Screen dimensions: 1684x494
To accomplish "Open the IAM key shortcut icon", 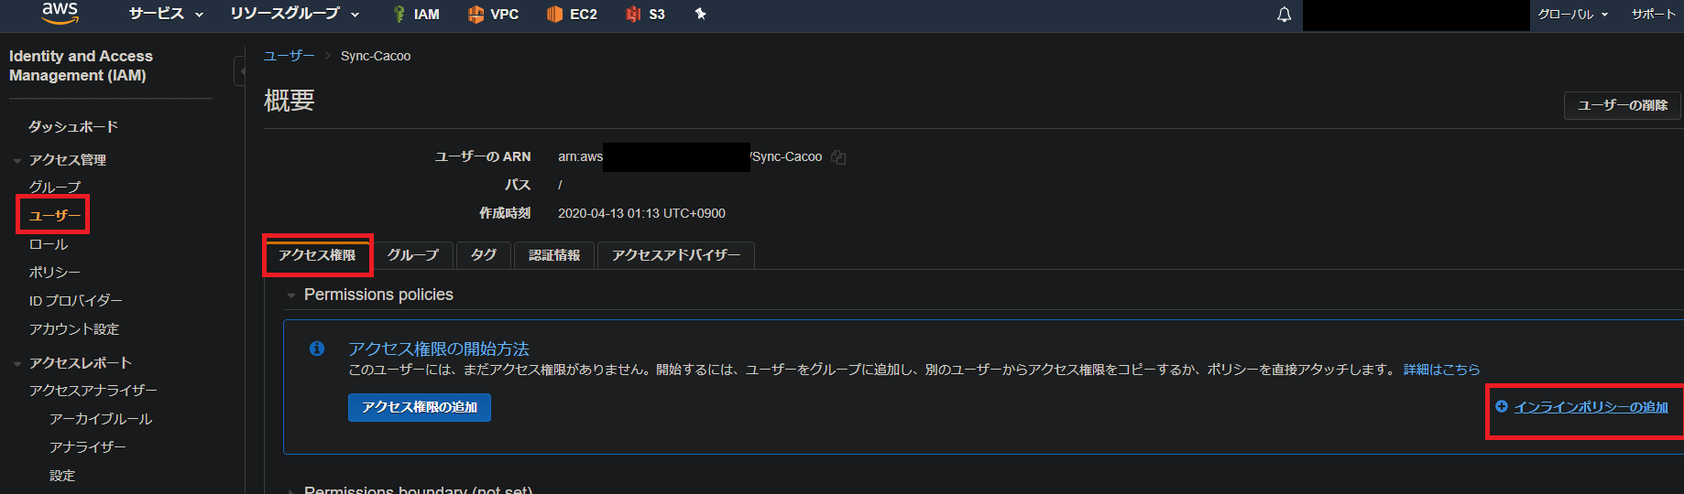I will [399, 15].
